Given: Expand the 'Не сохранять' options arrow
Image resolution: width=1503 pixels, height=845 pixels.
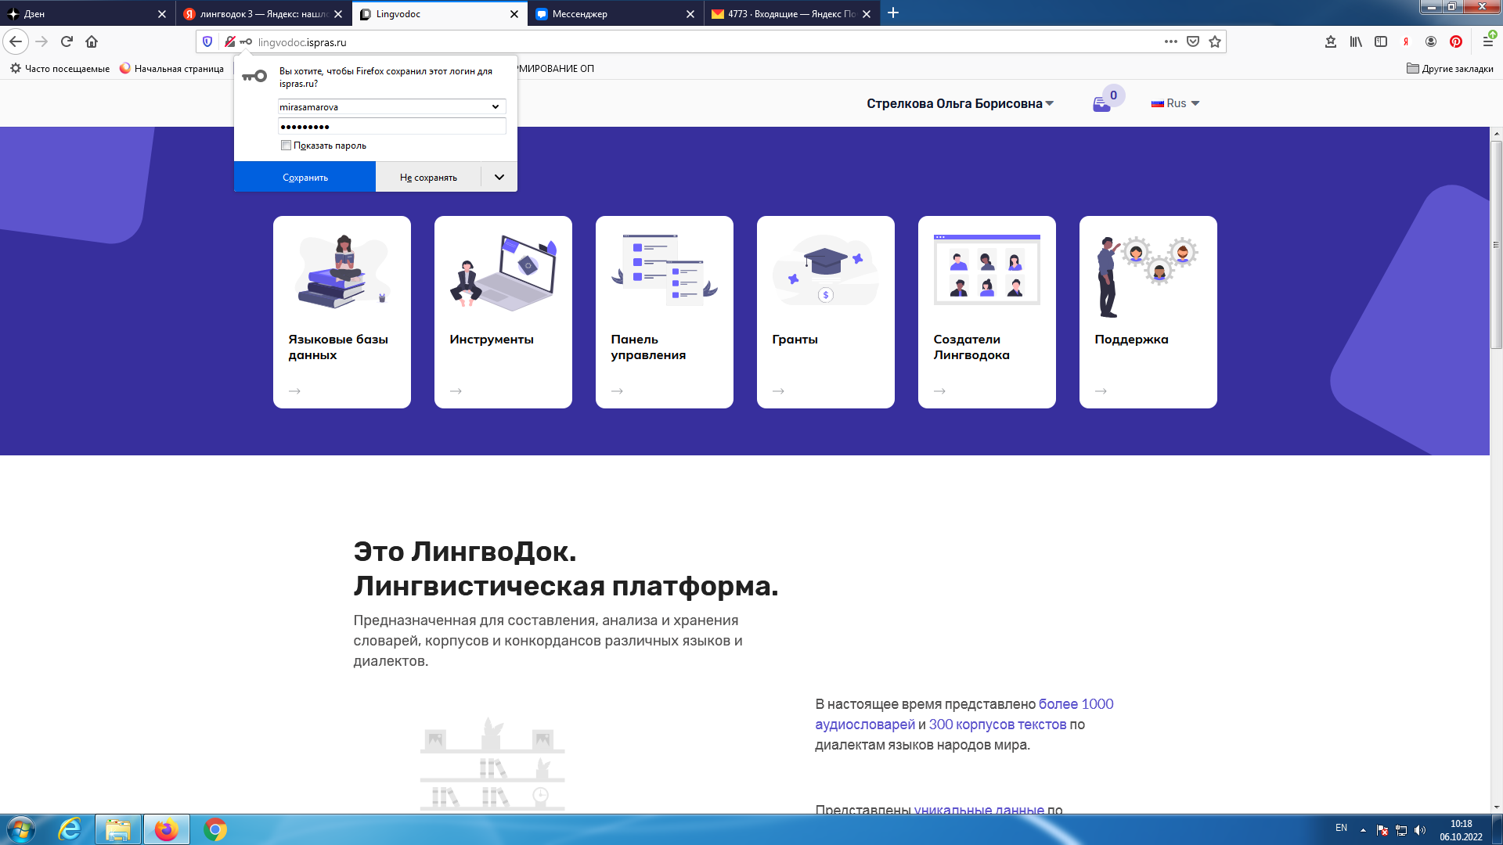Looking at the screenshot, I should [x=499, y=177].
